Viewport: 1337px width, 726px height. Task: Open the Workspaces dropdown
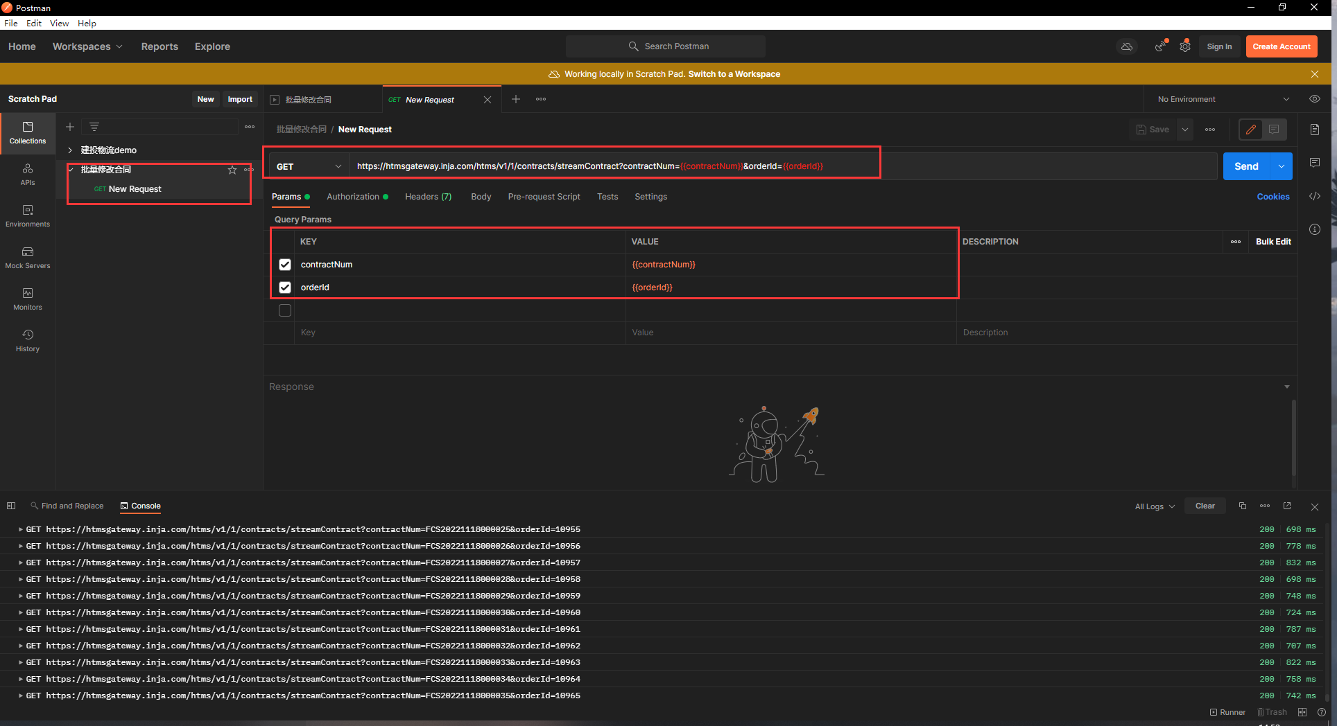87,46
